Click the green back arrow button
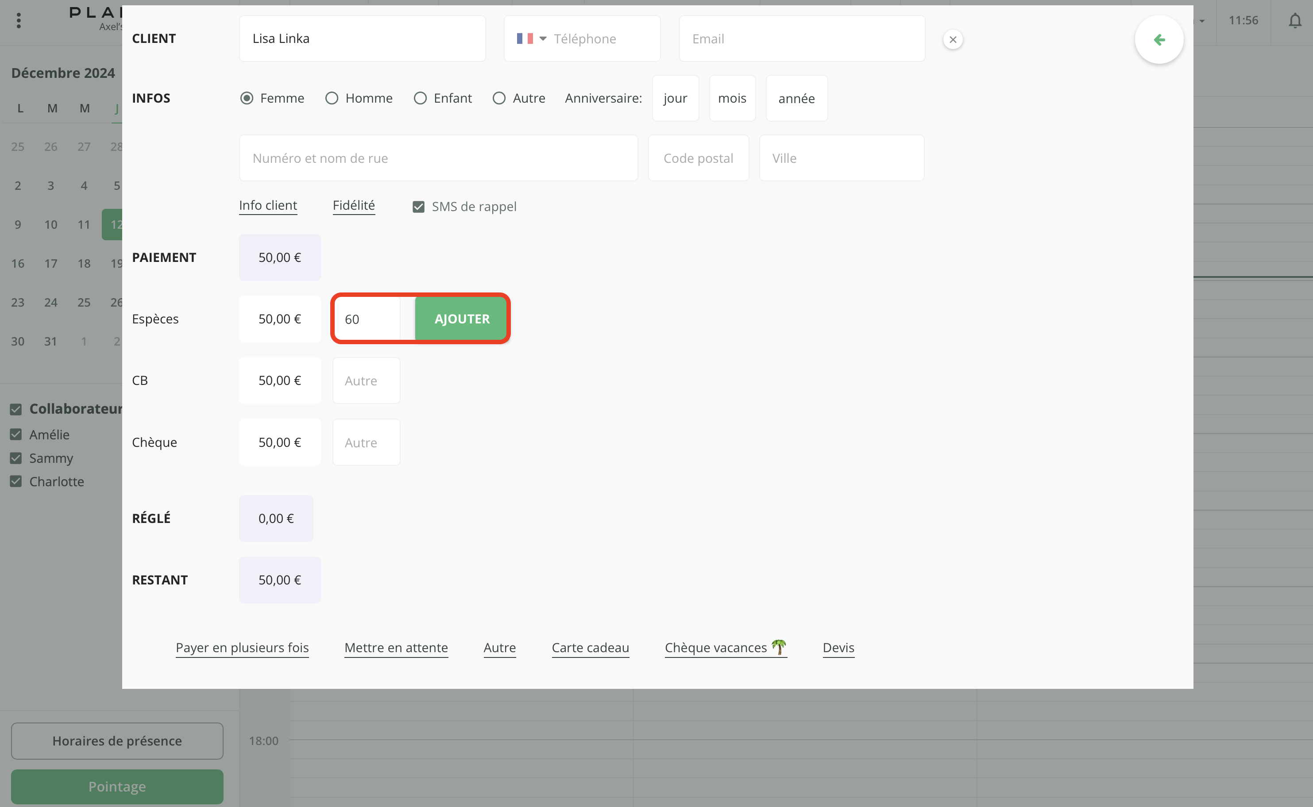 1159,39
